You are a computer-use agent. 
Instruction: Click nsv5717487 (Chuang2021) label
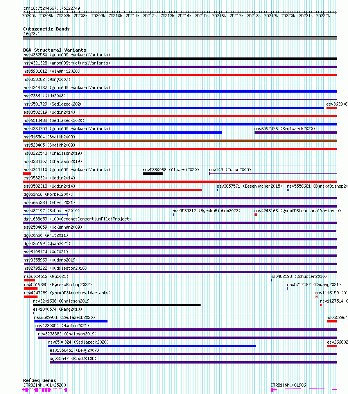click(314, 285)
